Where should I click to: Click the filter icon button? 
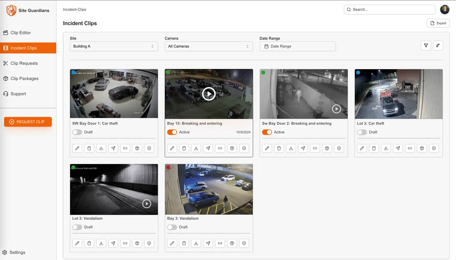click(426, 46)
